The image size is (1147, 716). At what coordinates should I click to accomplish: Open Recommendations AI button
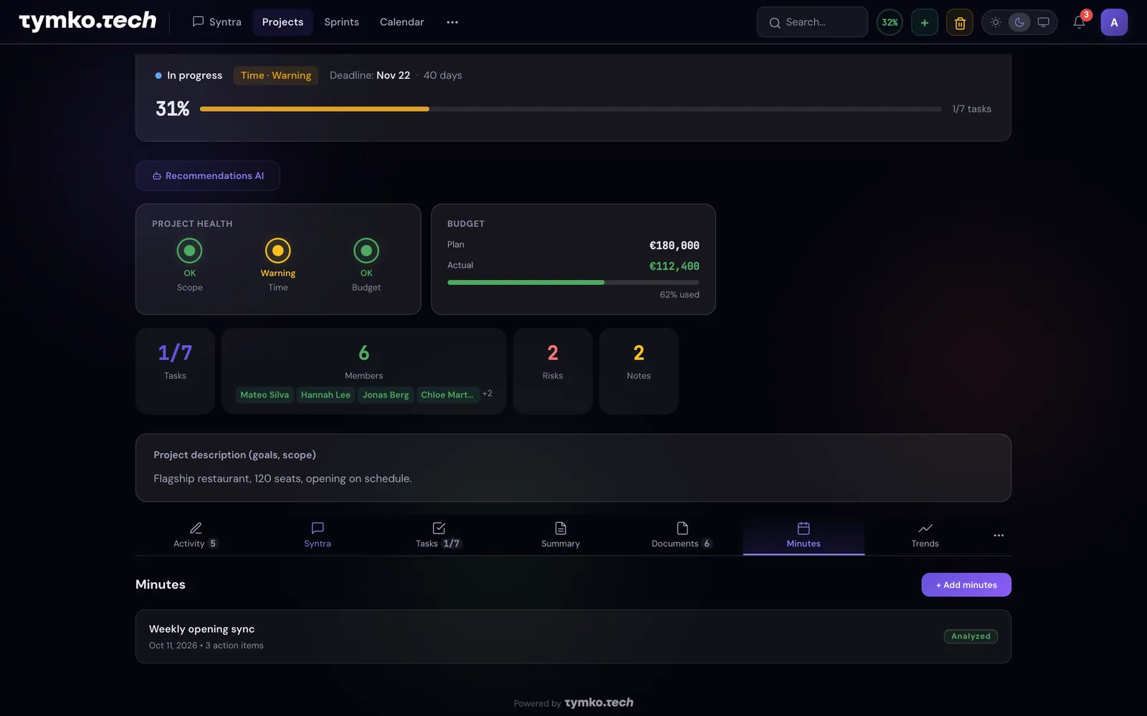coord(208,176)
